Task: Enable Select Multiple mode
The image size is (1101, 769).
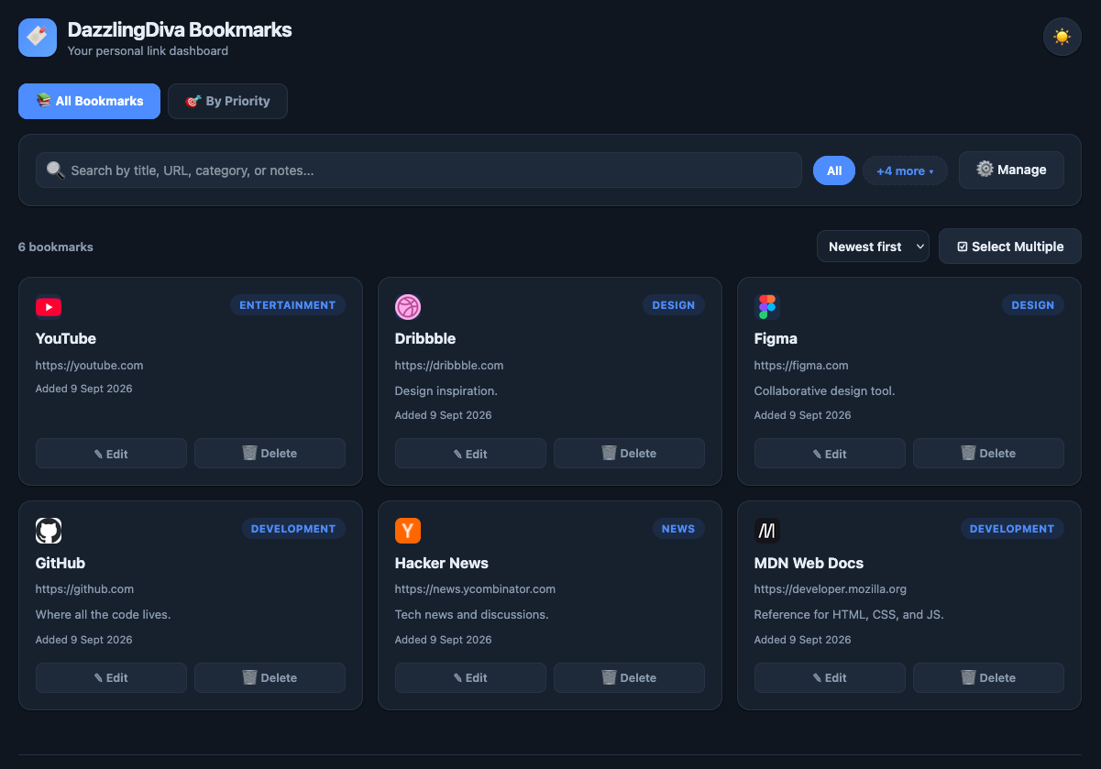Action: click(1010, 247)
